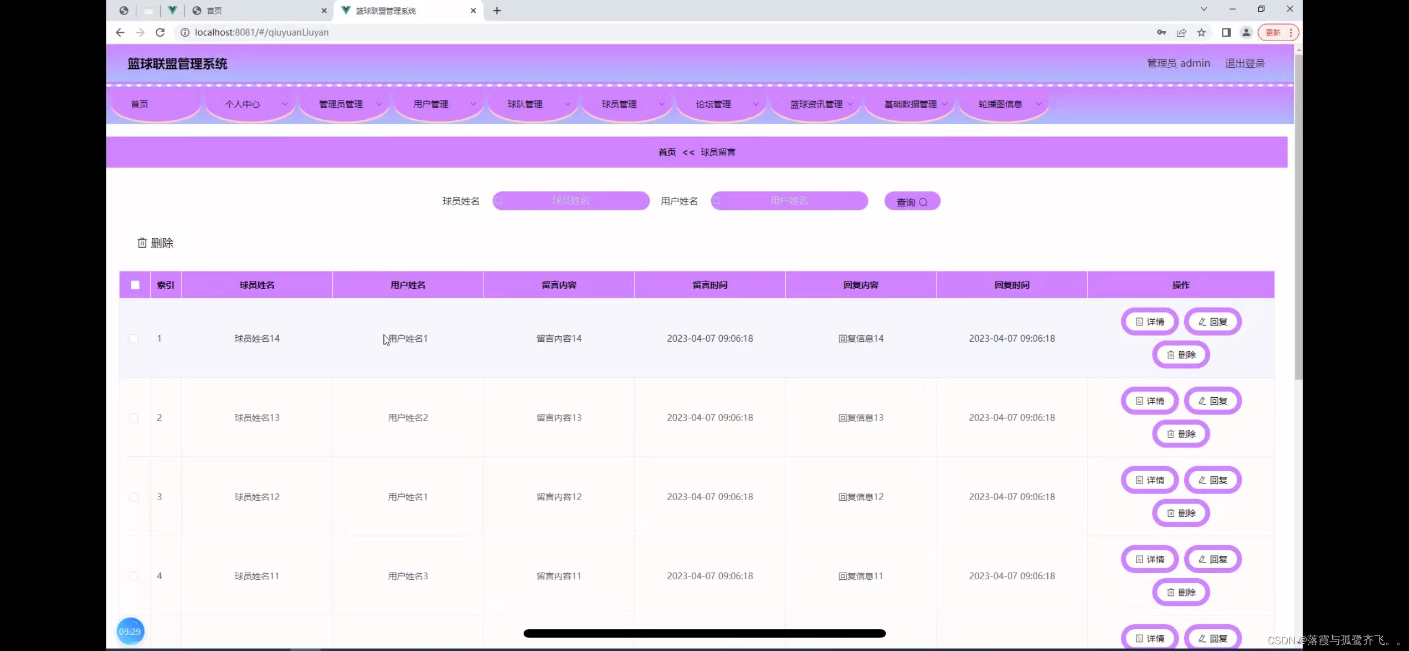Expand the 球员管理 menu
Screen dimensions: 1409x651
(627, 104)
